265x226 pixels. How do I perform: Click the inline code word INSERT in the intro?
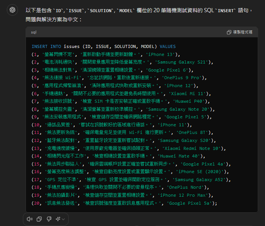(x=226, y=11)
